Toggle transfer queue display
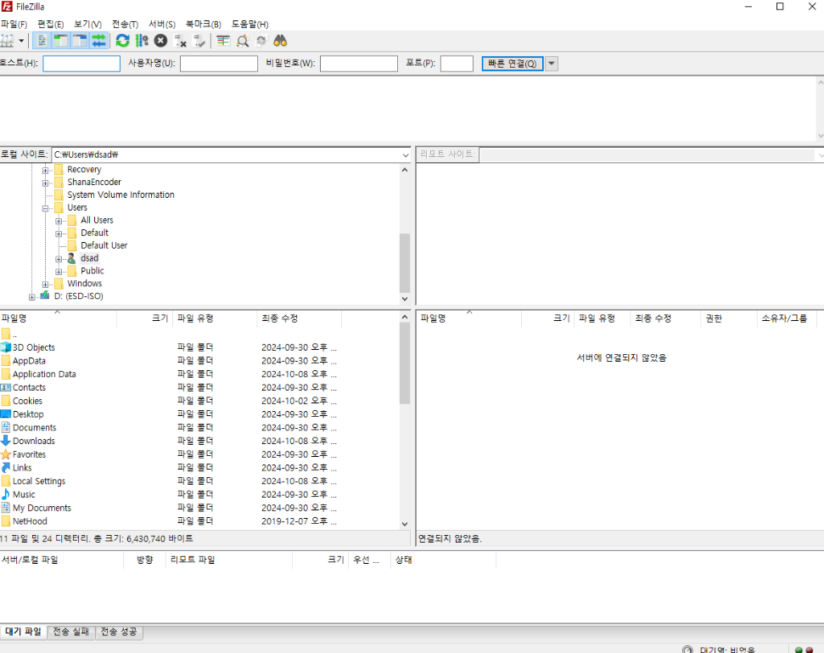This screenshot has height=653, width=824. click(99, 41)
